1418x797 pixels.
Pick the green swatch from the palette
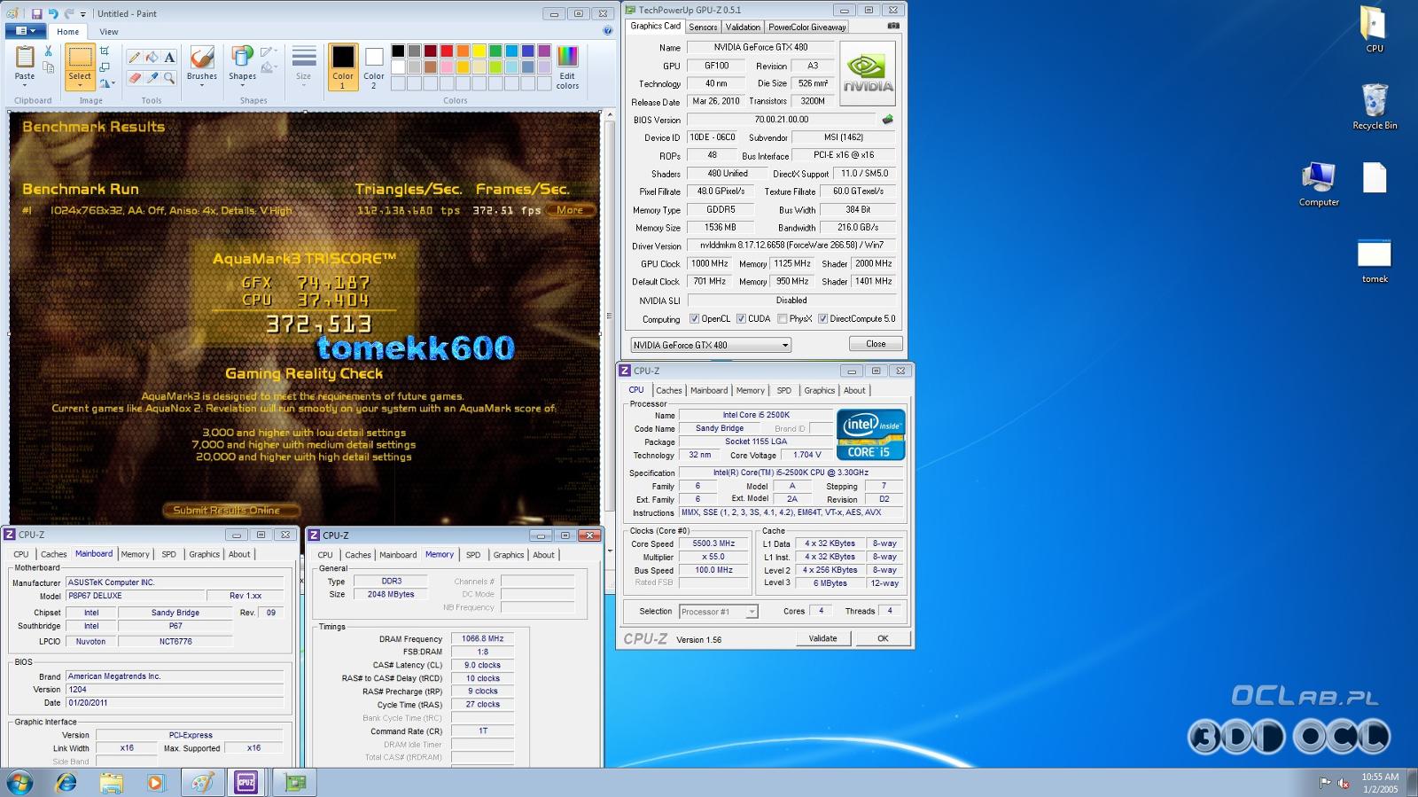pos(495,51)
